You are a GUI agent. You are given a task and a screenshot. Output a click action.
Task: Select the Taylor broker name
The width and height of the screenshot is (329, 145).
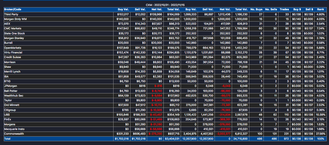(8, 100)
